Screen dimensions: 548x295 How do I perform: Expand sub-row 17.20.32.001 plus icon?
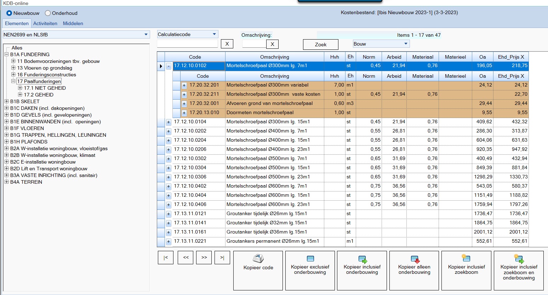click(184, 104)
